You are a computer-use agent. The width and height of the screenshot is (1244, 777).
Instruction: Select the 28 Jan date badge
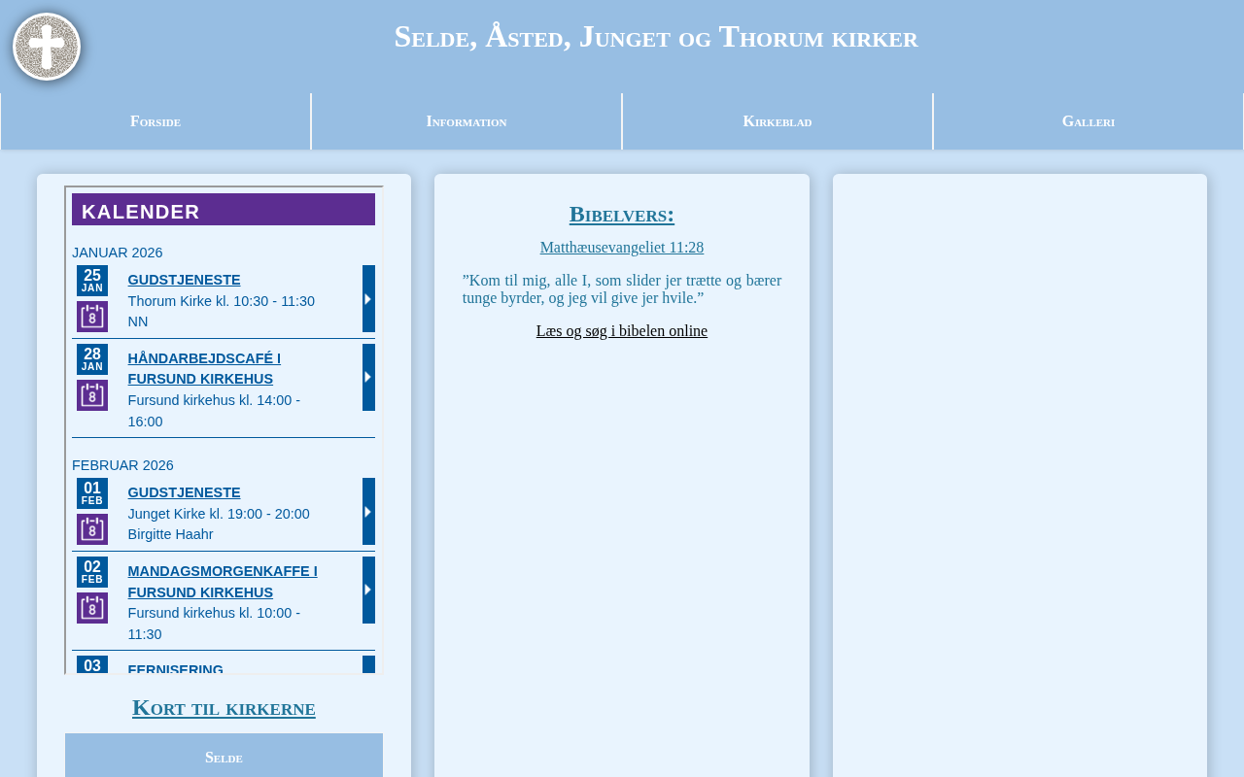pos(92,359)
